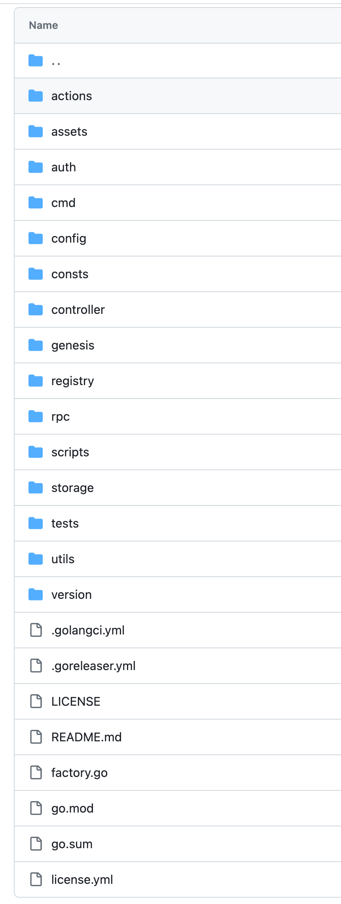Click the folder icon next to genesis
341x904 pixels.
36,345
